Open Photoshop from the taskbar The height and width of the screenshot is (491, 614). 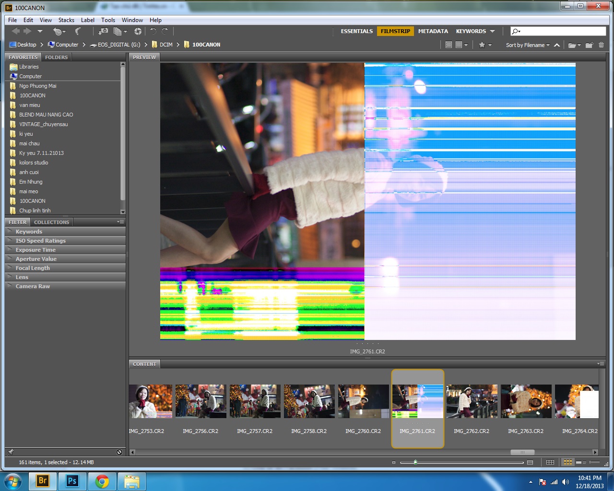tap(72, 481)
